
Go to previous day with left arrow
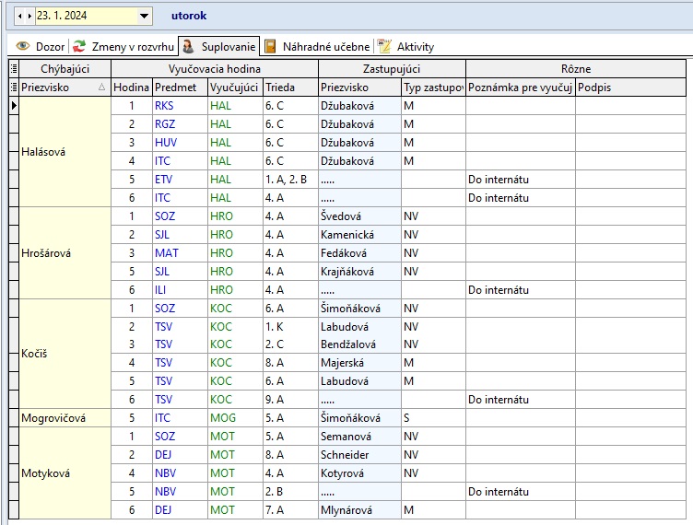(21, 16)
